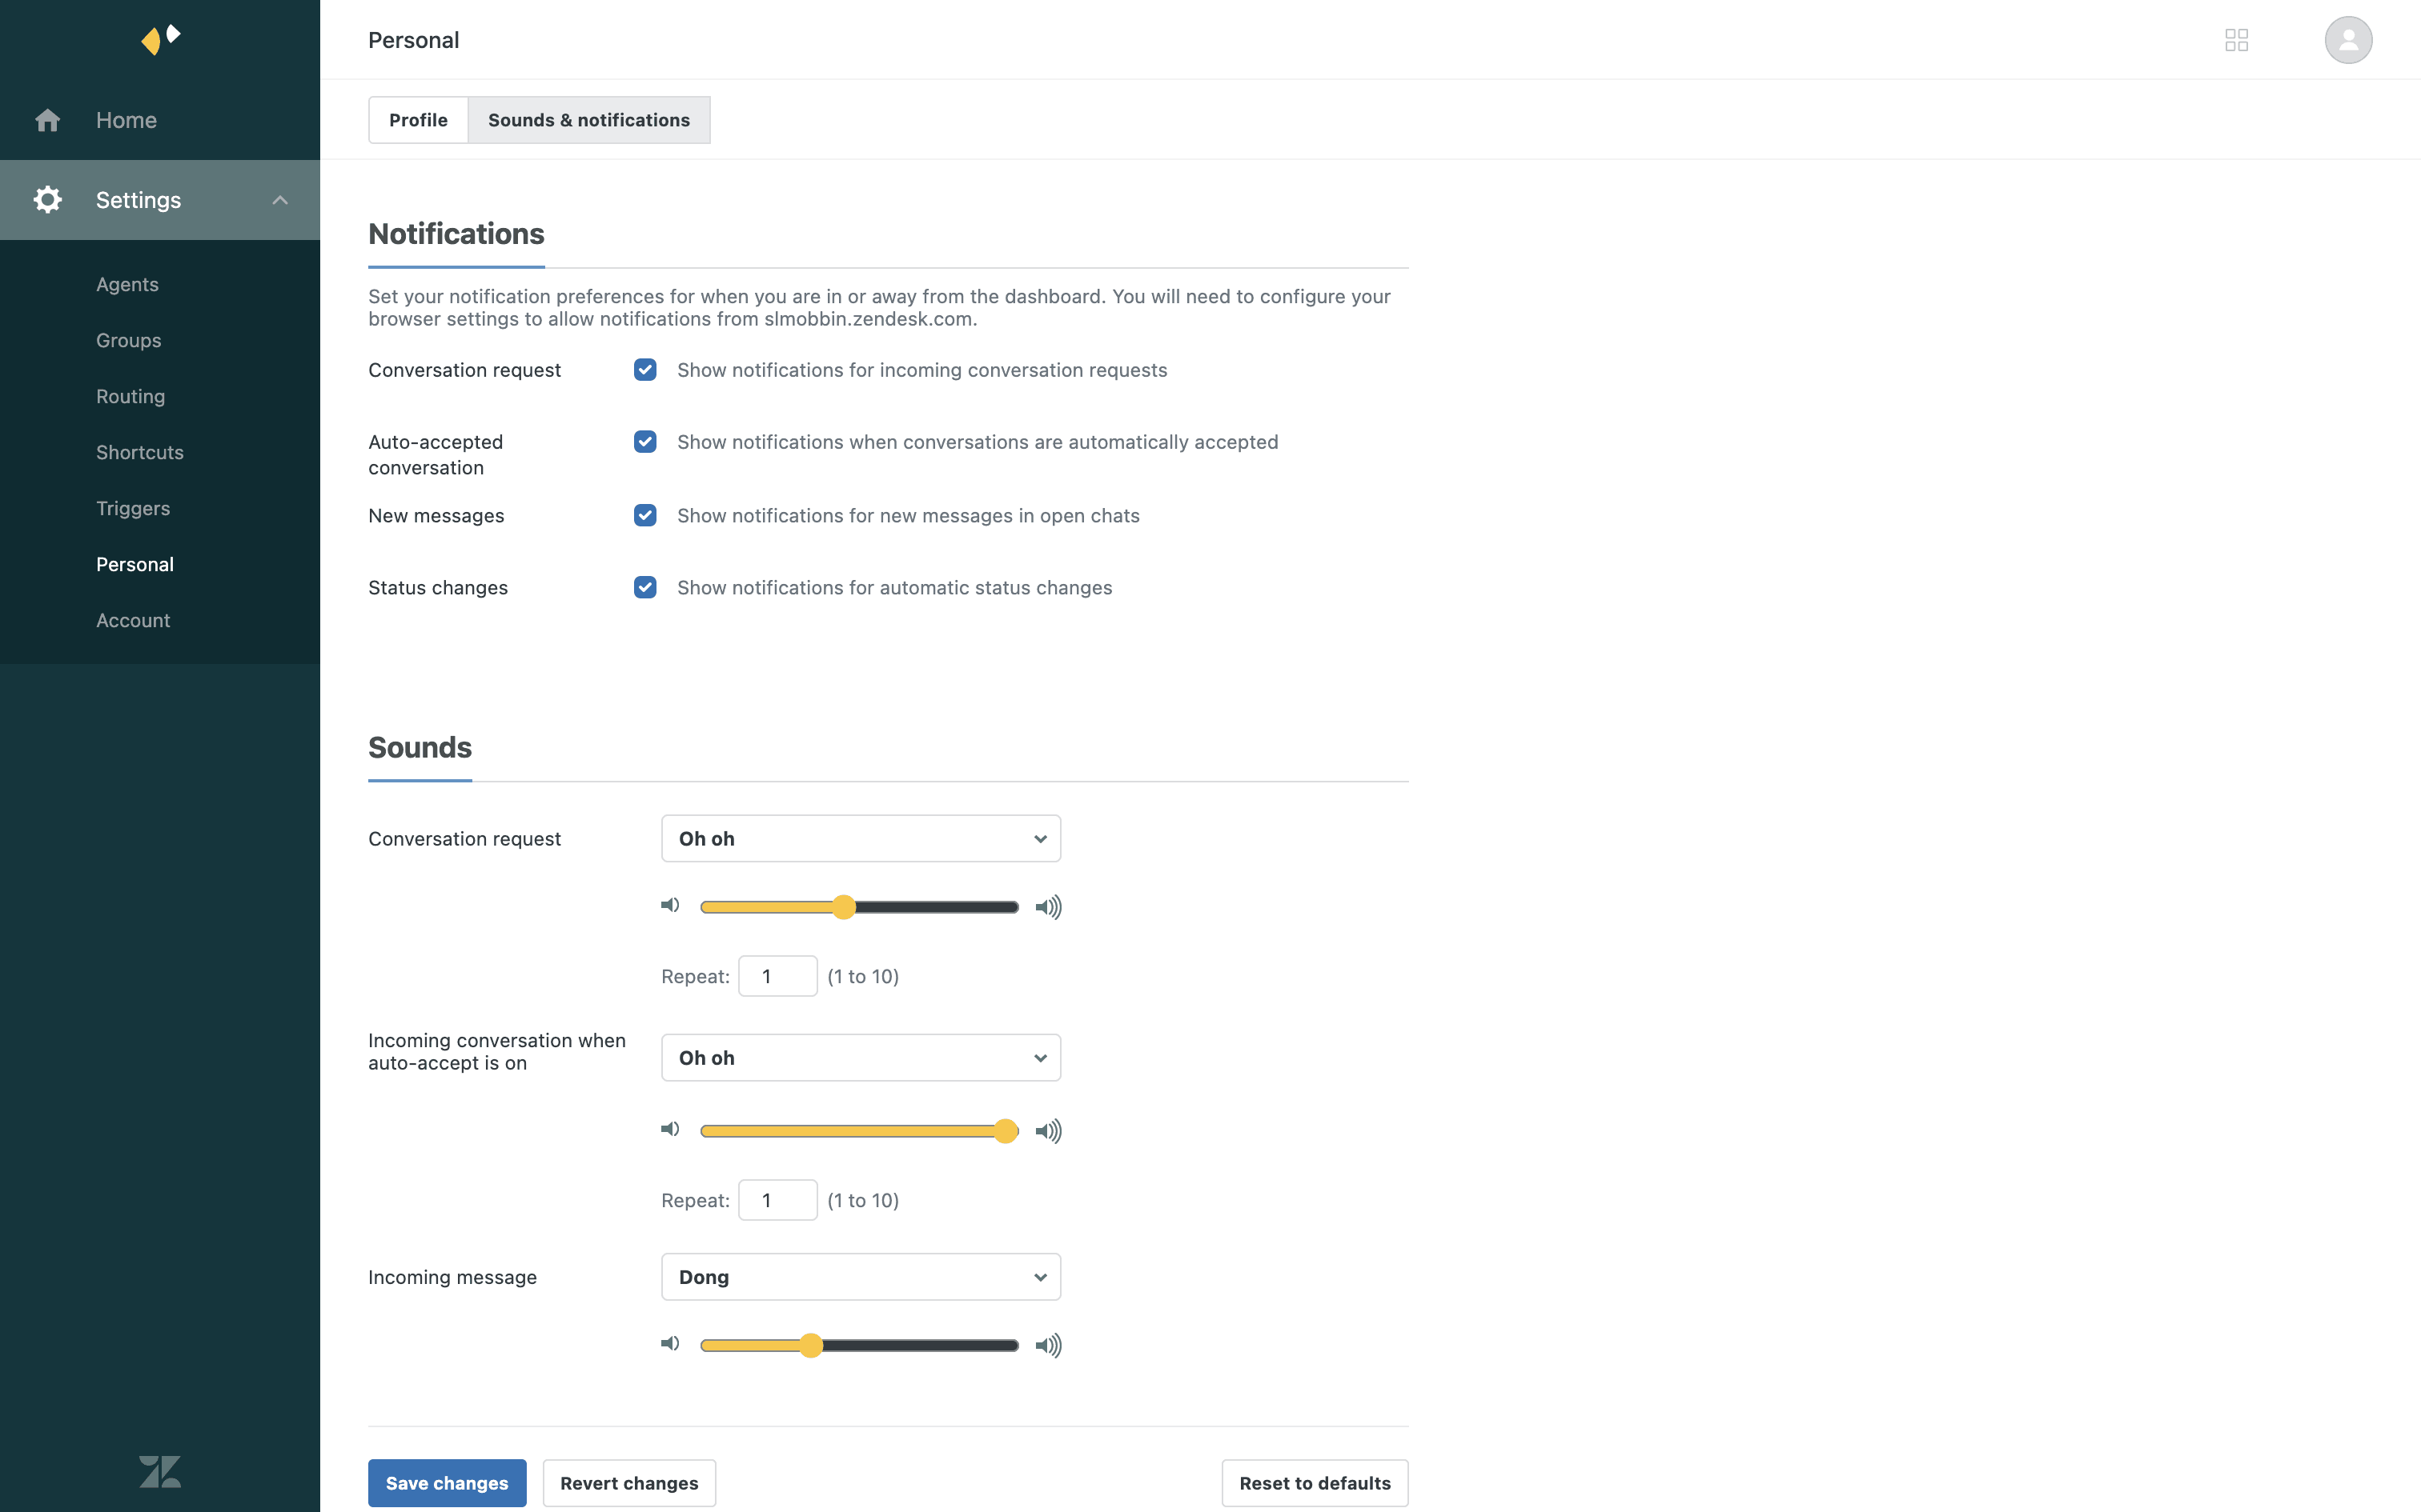Focus Repeat field for auto-accept incoming conversation
2421x1512 pixels.
[x=777, y=1200]
